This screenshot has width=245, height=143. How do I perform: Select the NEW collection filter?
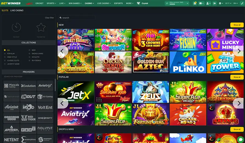32,50
